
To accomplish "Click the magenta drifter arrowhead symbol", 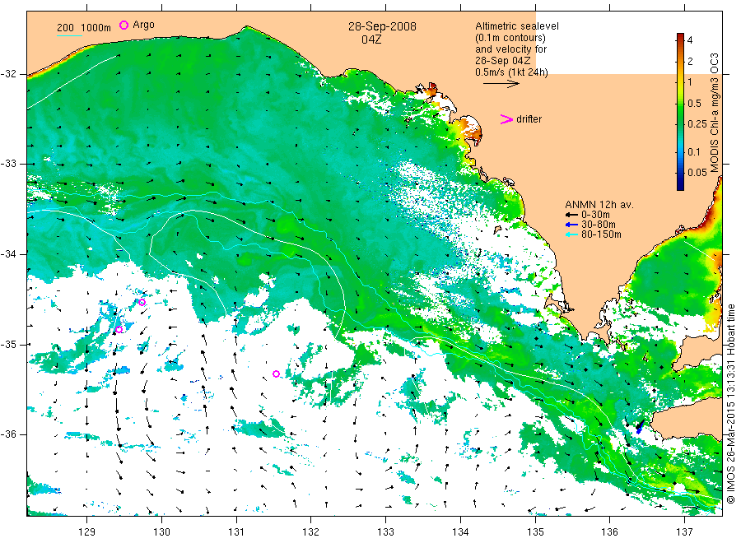I will (x=506, y=119).
